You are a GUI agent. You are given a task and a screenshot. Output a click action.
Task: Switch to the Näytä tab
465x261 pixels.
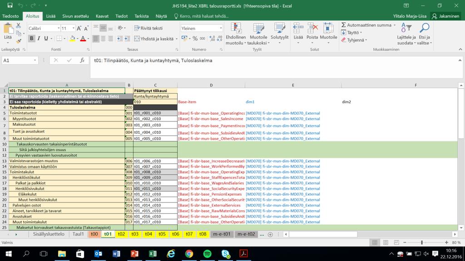pyautogui.click(x=161, y=16)
